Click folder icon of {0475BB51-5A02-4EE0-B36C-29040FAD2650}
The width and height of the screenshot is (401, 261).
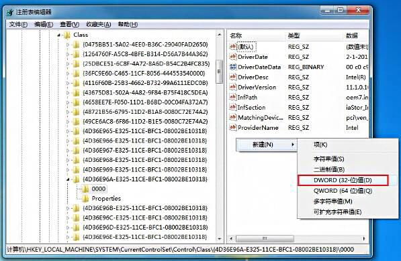pos(76,45)
